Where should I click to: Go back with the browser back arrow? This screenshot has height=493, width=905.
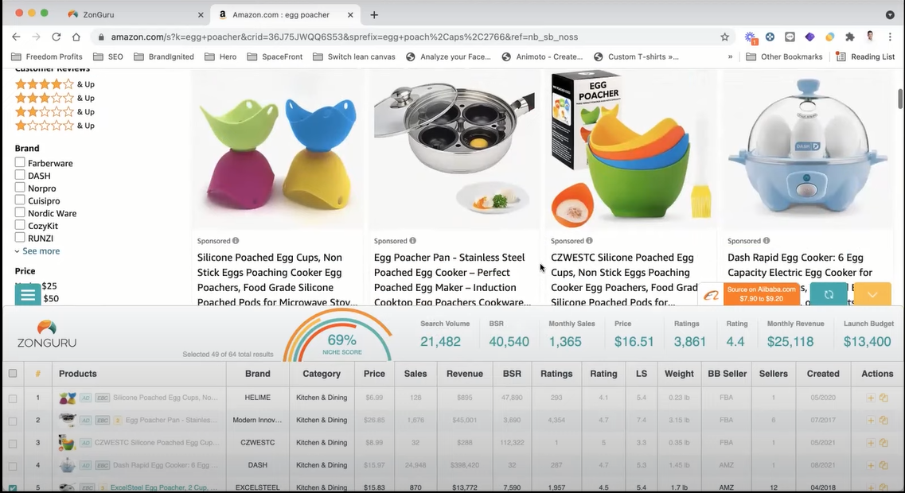(x=16, y=37)
